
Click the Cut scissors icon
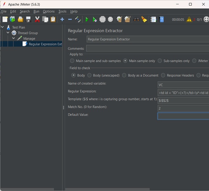pyautogui.click(x=37, y=20)
